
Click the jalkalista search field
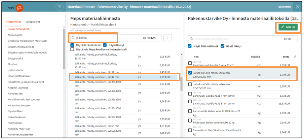[116, 38]
